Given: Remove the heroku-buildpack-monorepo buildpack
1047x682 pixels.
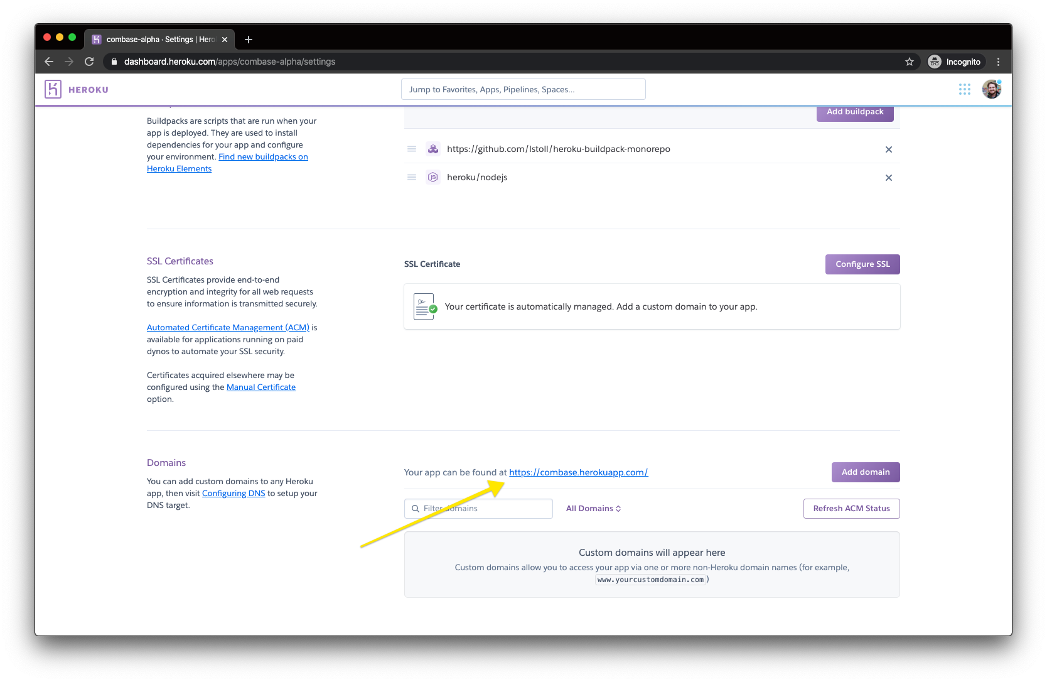Looking at the screenshot, I should coord(889,149).
